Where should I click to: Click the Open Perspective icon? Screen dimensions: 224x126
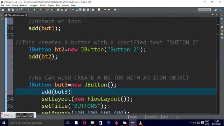(x=216, y=10)
